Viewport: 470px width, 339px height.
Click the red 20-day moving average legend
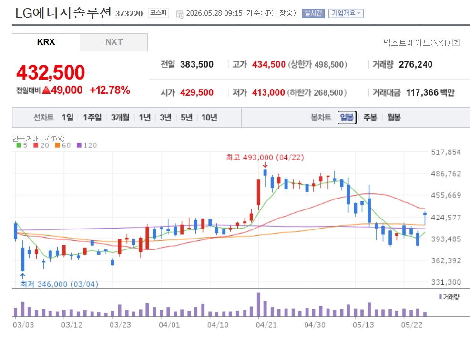pos(41,145)
